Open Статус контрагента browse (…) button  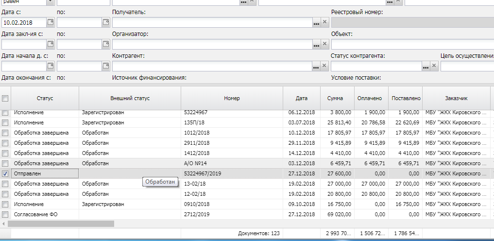click(x=426, y=66)
